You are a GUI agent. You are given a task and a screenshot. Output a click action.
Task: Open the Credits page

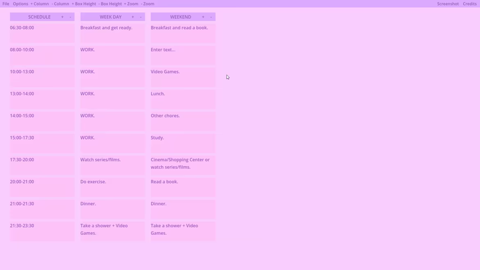(470, 4)
